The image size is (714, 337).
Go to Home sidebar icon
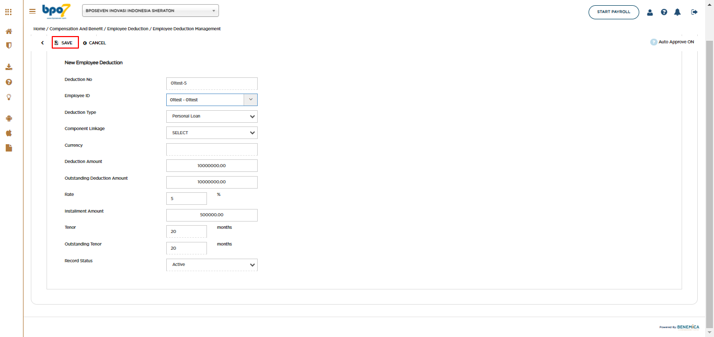coord(9,31)
